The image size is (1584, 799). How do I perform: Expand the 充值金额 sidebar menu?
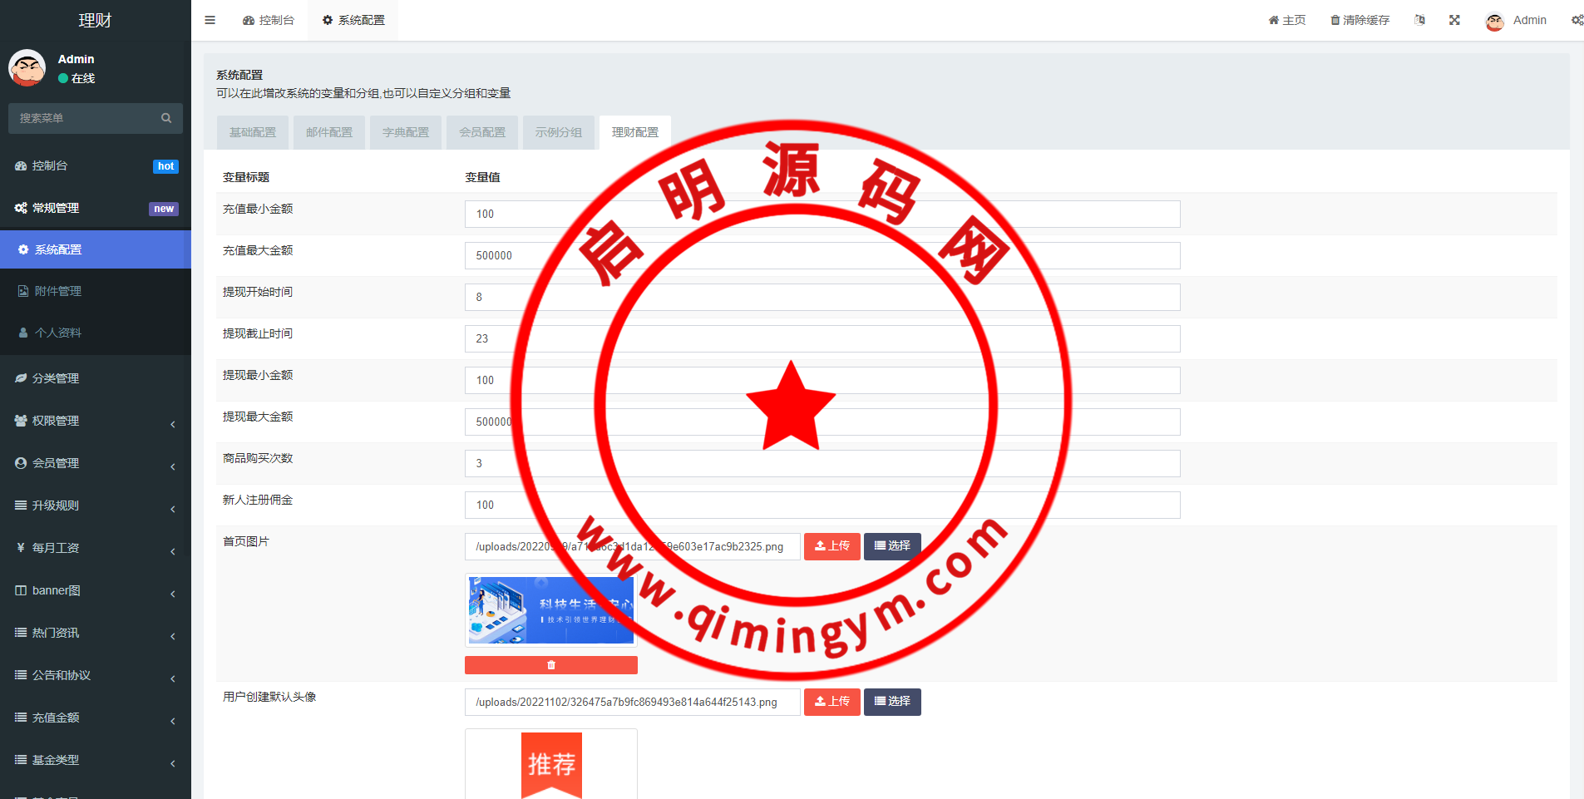tap(96, 718)
